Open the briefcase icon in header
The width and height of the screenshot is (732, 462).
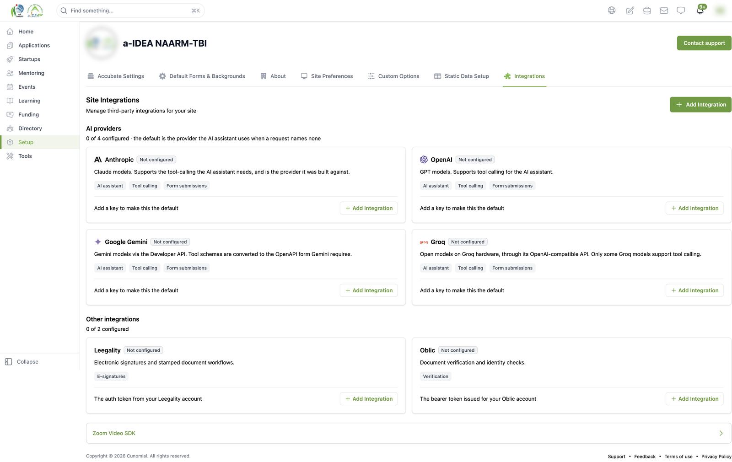click(647, 11)
